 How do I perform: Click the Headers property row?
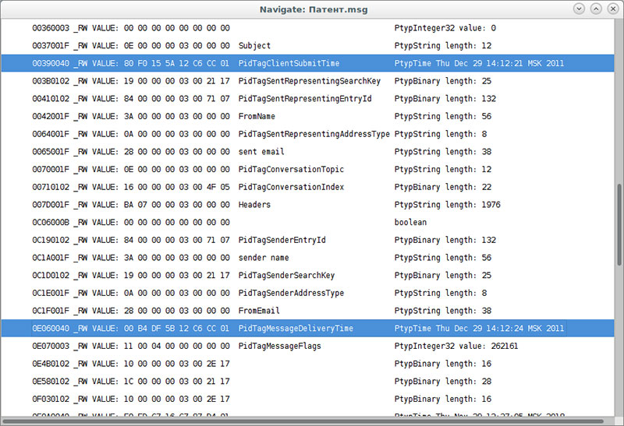click(254, 205)
